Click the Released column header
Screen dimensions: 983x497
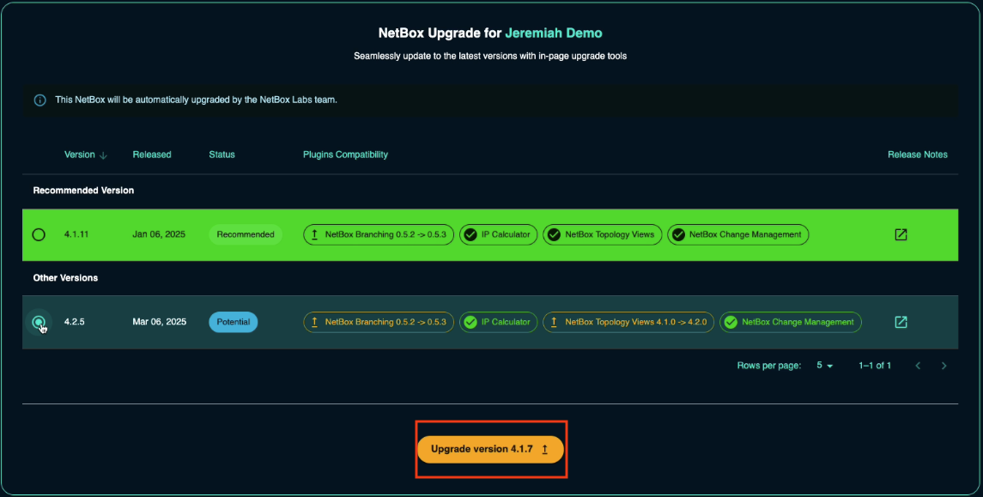point(152,155)
